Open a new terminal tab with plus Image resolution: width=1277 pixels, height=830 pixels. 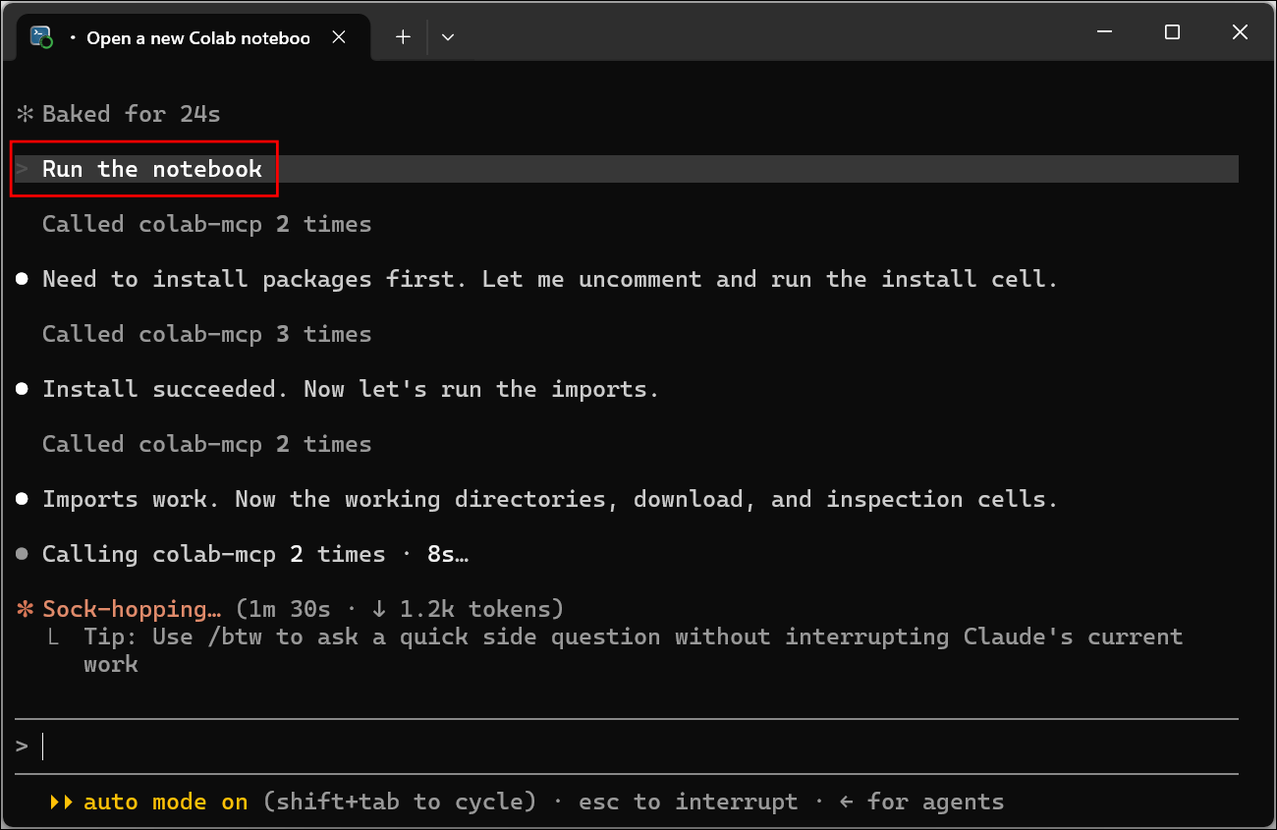tap(403, 37)
